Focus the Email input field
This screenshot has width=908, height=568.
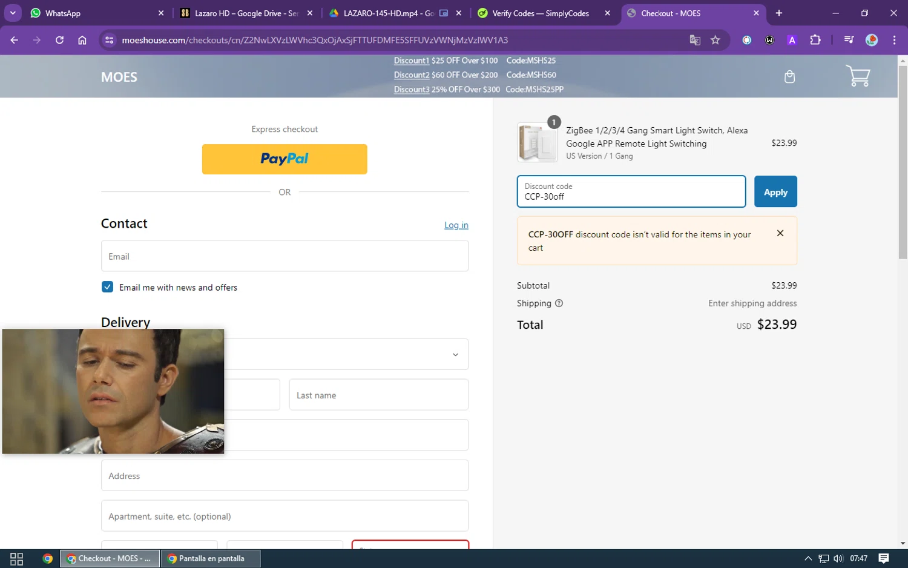tap(285, 256)
